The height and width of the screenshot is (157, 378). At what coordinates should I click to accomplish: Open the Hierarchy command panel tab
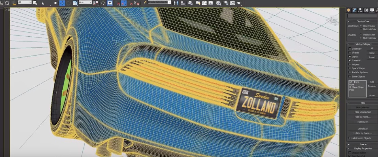click(360, 10)
